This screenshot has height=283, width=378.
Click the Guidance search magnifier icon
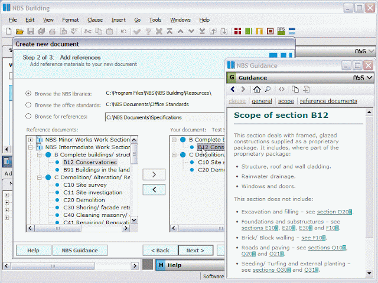coord(268,90)
